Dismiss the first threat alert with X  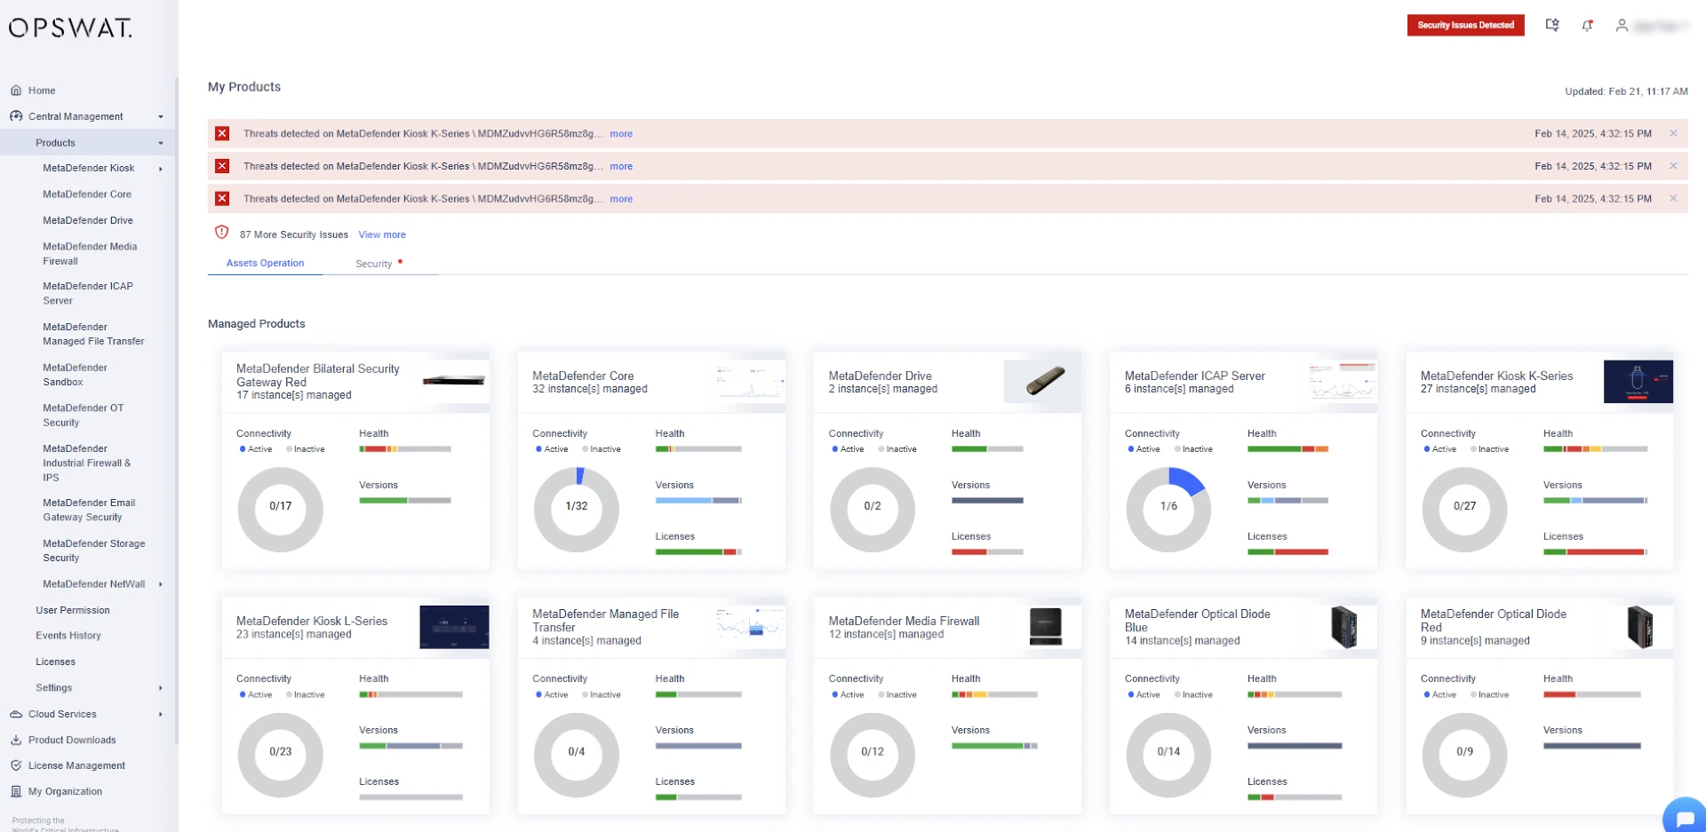(x=1673, y=133)
